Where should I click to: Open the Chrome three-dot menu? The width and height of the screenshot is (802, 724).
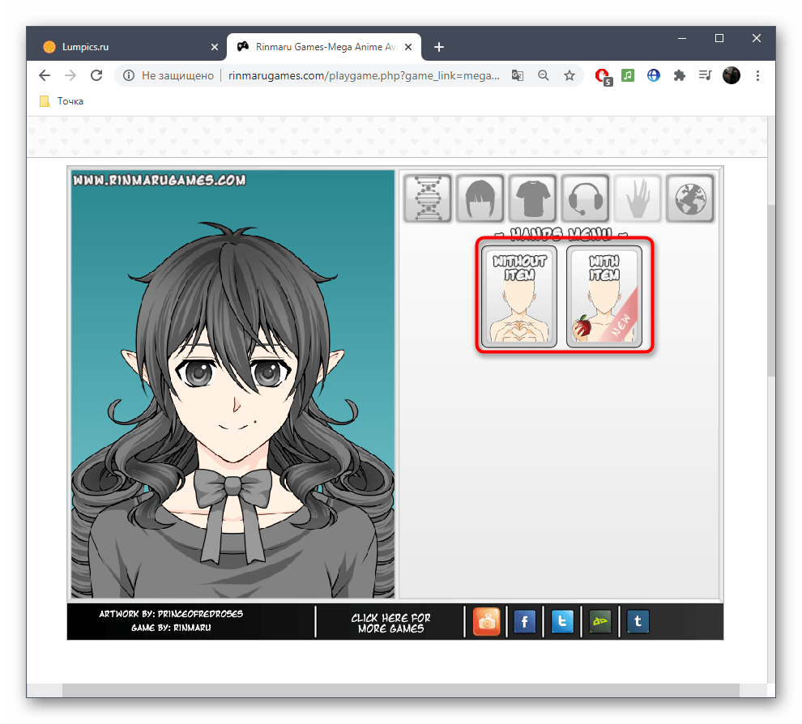(x=758, y=75)
